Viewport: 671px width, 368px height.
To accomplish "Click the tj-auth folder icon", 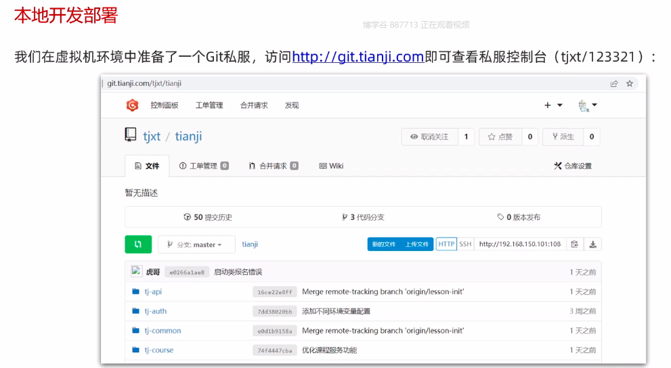I will point(135,310).
